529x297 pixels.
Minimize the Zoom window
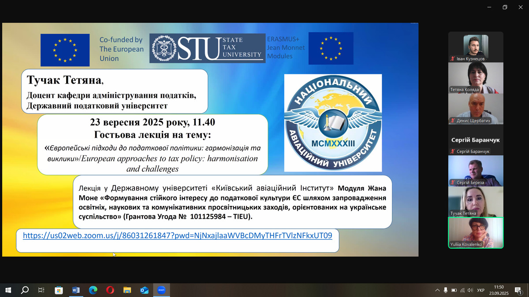489,7
